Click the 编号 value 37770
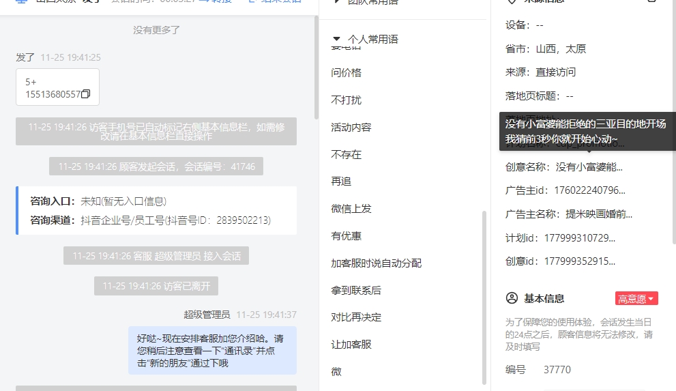 click(x=557, y=369)
